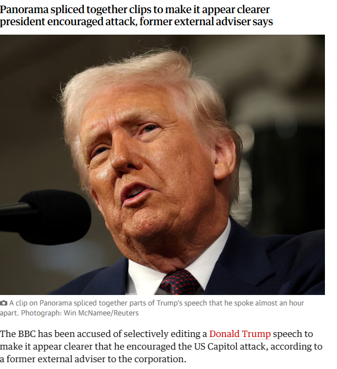Click the microphone in the photo

[x=46, y=217]
